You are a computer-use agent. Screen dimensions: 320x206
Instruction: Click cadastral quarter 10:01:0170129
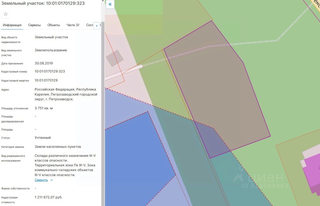coord(46,80)
